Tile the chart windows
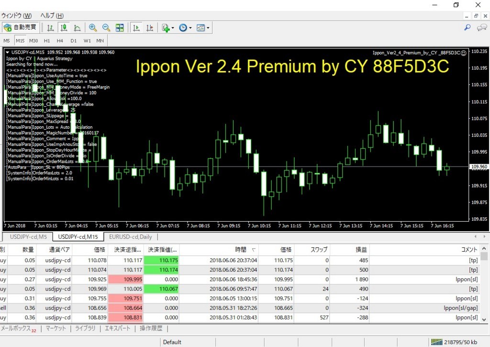Image resolution: width=490 pixels, height=347 pixels. pyautogui.click(x=120, y=28)
